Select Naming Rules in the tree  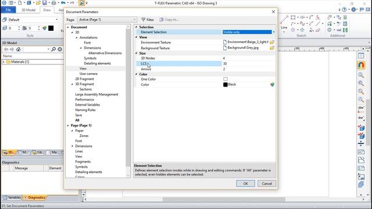(85, 110)
